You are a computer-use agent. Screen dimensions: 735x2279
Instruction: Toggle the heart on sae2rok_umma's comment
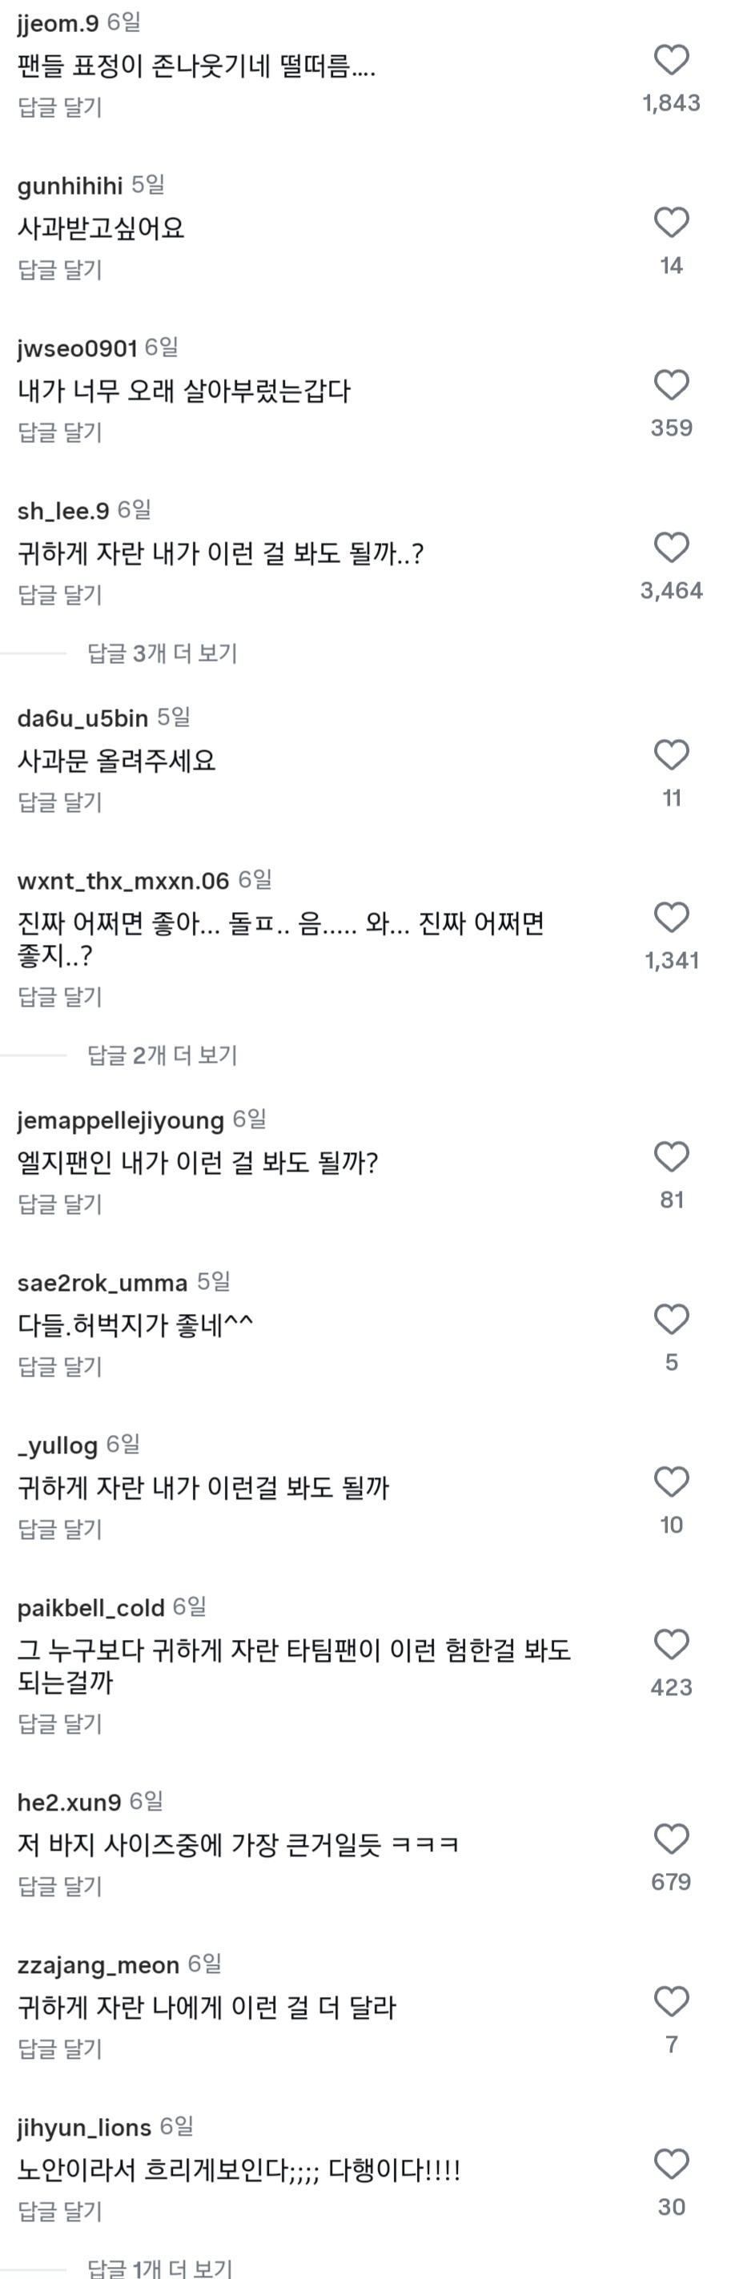pos(673,1318)
